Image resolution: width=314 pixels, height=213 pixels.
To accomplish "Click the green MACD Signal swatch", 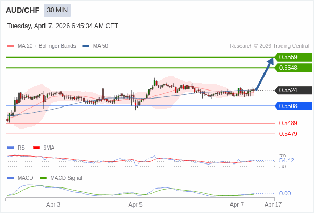I will [43, 178].
